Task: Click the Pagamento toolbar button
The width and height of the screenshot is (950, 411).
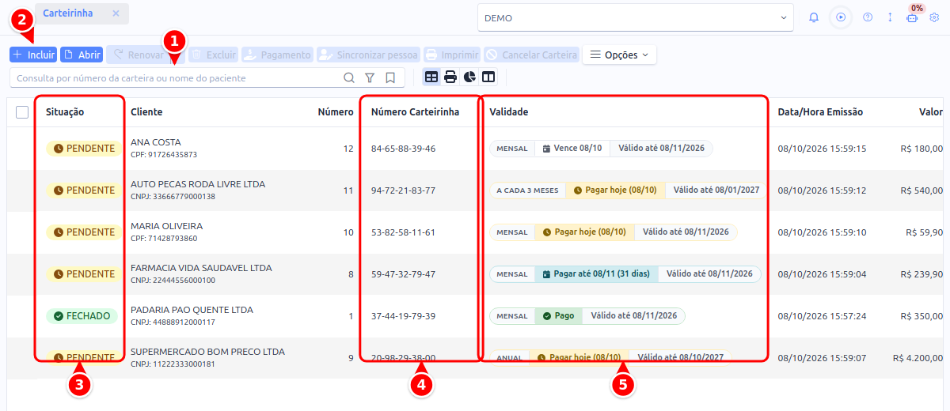Action: pyautogui.click(x=278, y=55)
